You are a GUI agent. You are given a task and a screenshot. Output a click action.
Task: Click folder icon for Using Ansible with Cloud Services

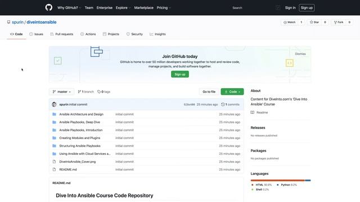[x=54, y=154]
